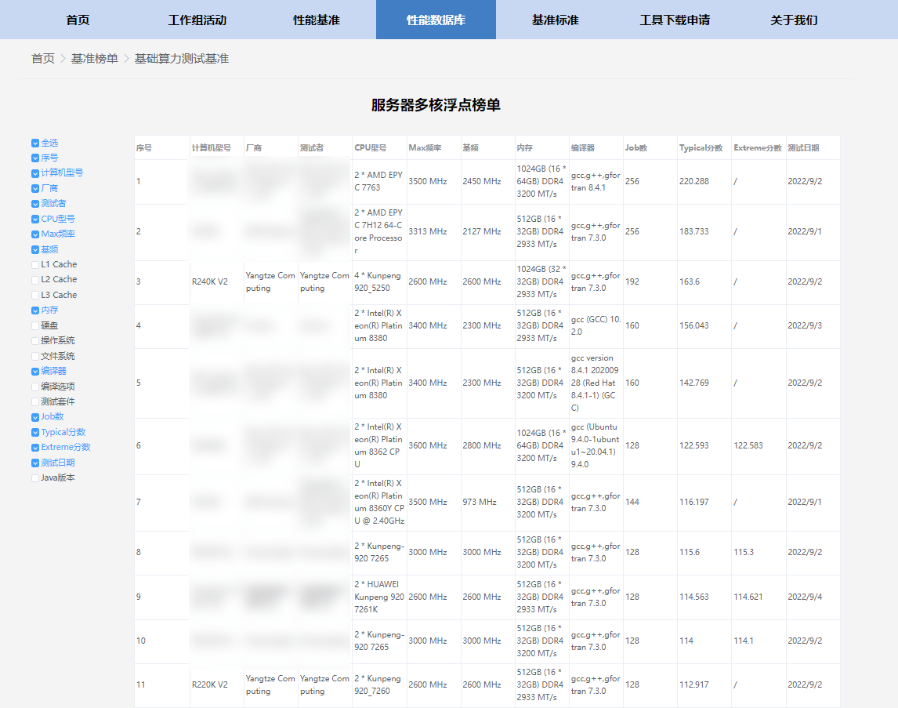Click the gcc (GCC) 10.2.0 compiler cell
Image resolution: width=898 pixels, height=708 pixels.
tap(596, 325)
